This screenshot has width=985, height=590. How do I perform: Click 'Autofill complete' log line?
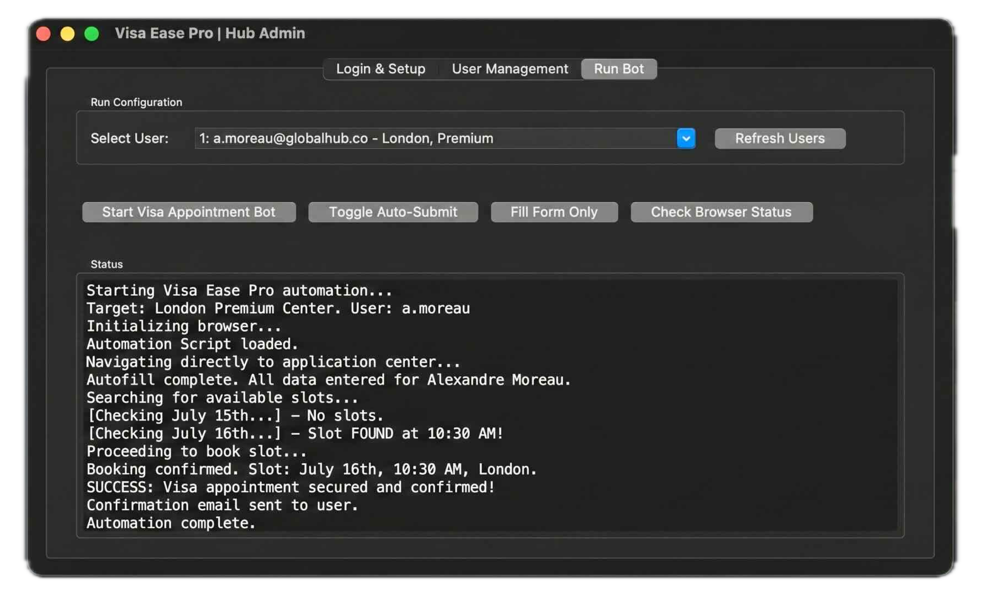point(328,380)
